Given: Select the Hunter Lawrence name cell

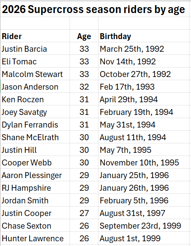Looking at the screenshot, I should pos(35,238).
